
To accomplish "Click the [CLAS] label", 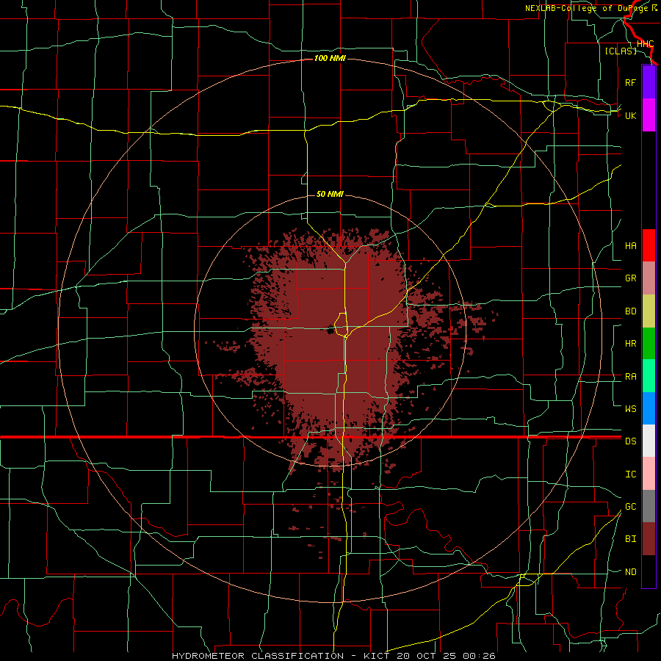I will pos(621,51).
